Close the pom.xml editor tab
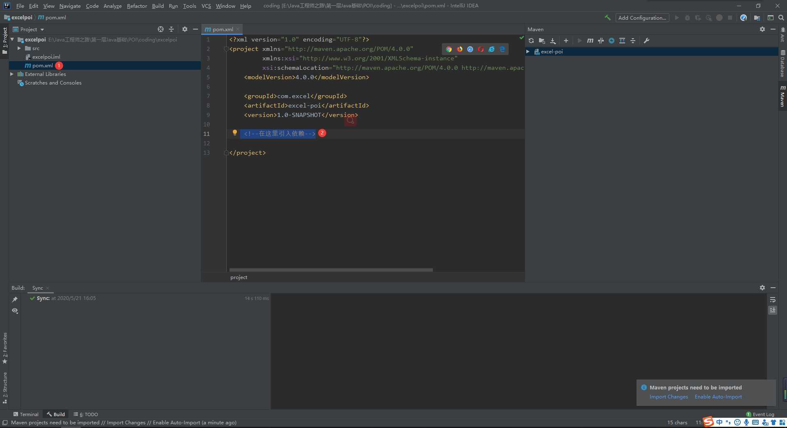The height and width of the screenshot is (428, 787). click(x=238, y=29)
